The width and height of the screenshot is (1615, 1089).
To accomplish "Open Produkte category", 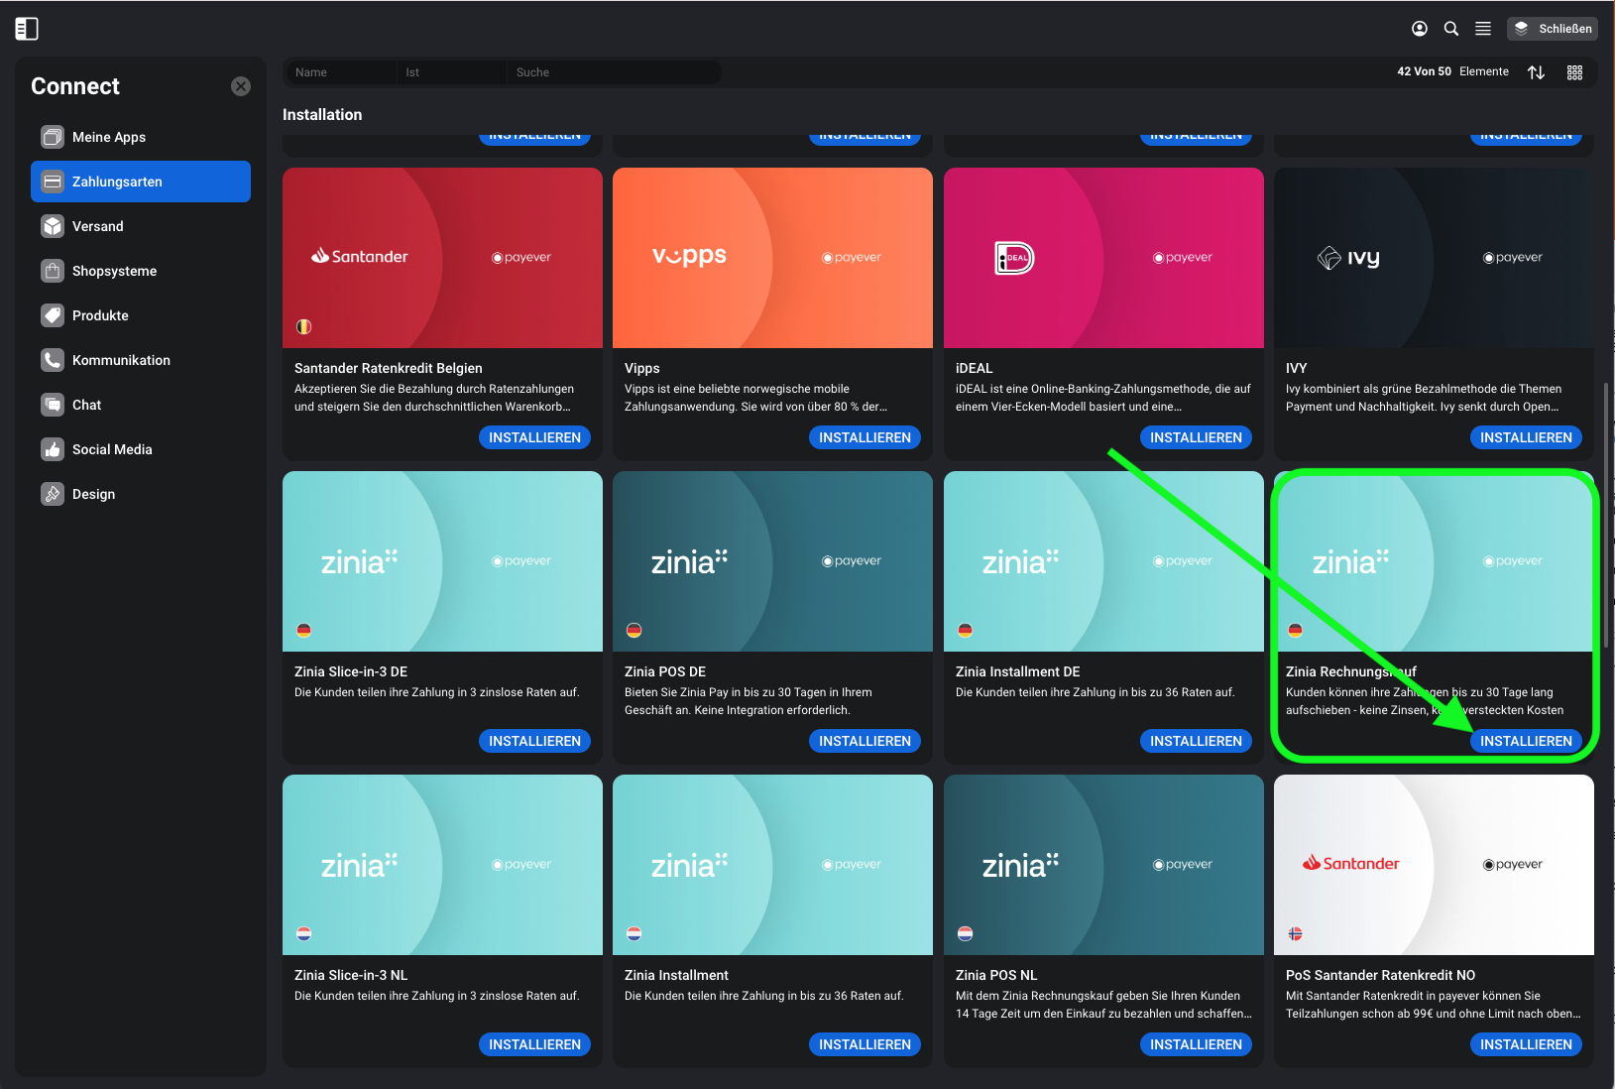I will tap(141, 315).
